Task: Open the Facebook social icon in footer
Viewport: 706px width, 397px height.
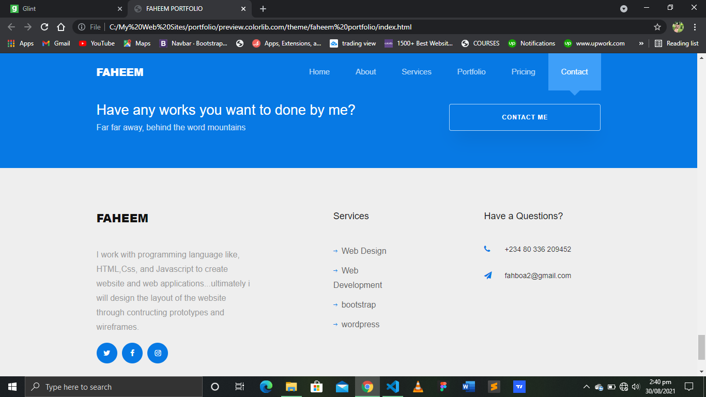Action: pos(132,353)
